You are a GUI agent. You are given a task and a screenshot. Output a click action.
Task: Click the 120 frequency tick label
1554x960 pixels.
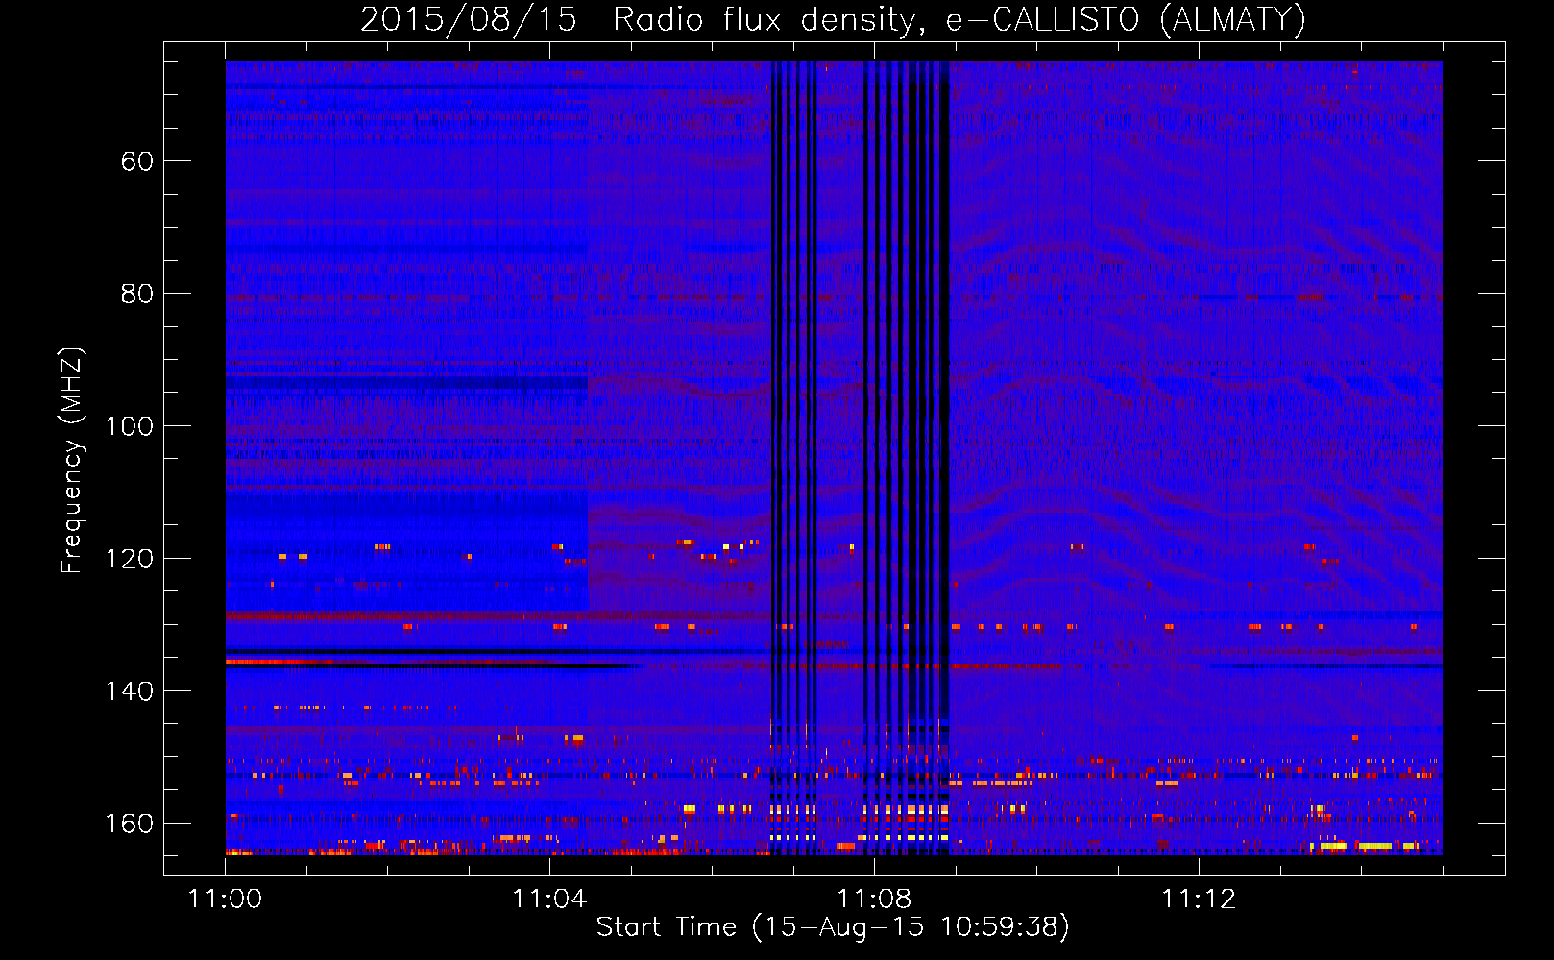(129, 559)
